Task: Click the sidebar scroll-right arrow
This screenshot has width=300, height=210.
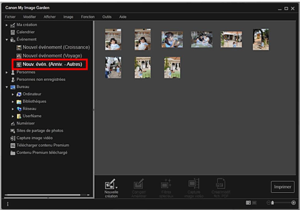Action: tap(88, 195)
